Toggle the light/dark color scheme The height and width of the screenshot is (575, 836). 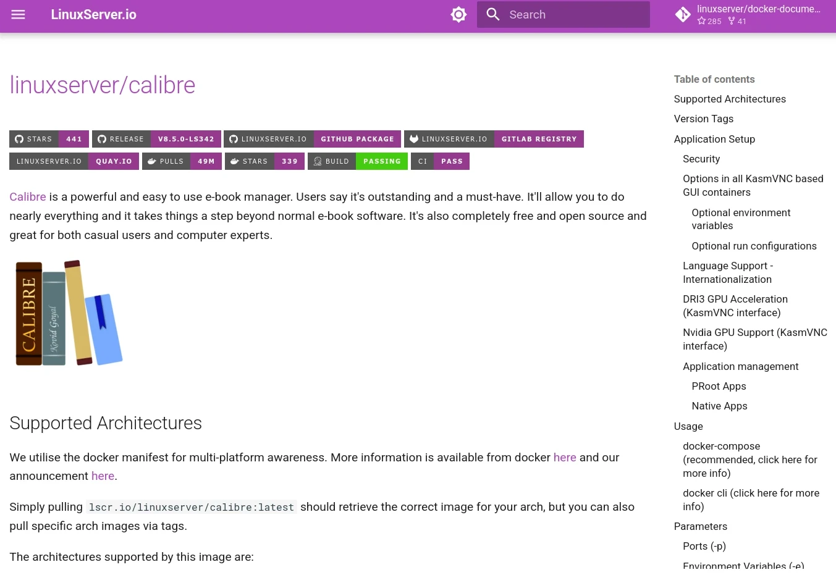458,15
